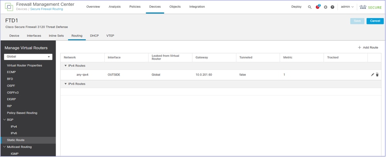386x157 pixels.
Task: Select IPv4 under BGP
Action: [x=14, y=127]
